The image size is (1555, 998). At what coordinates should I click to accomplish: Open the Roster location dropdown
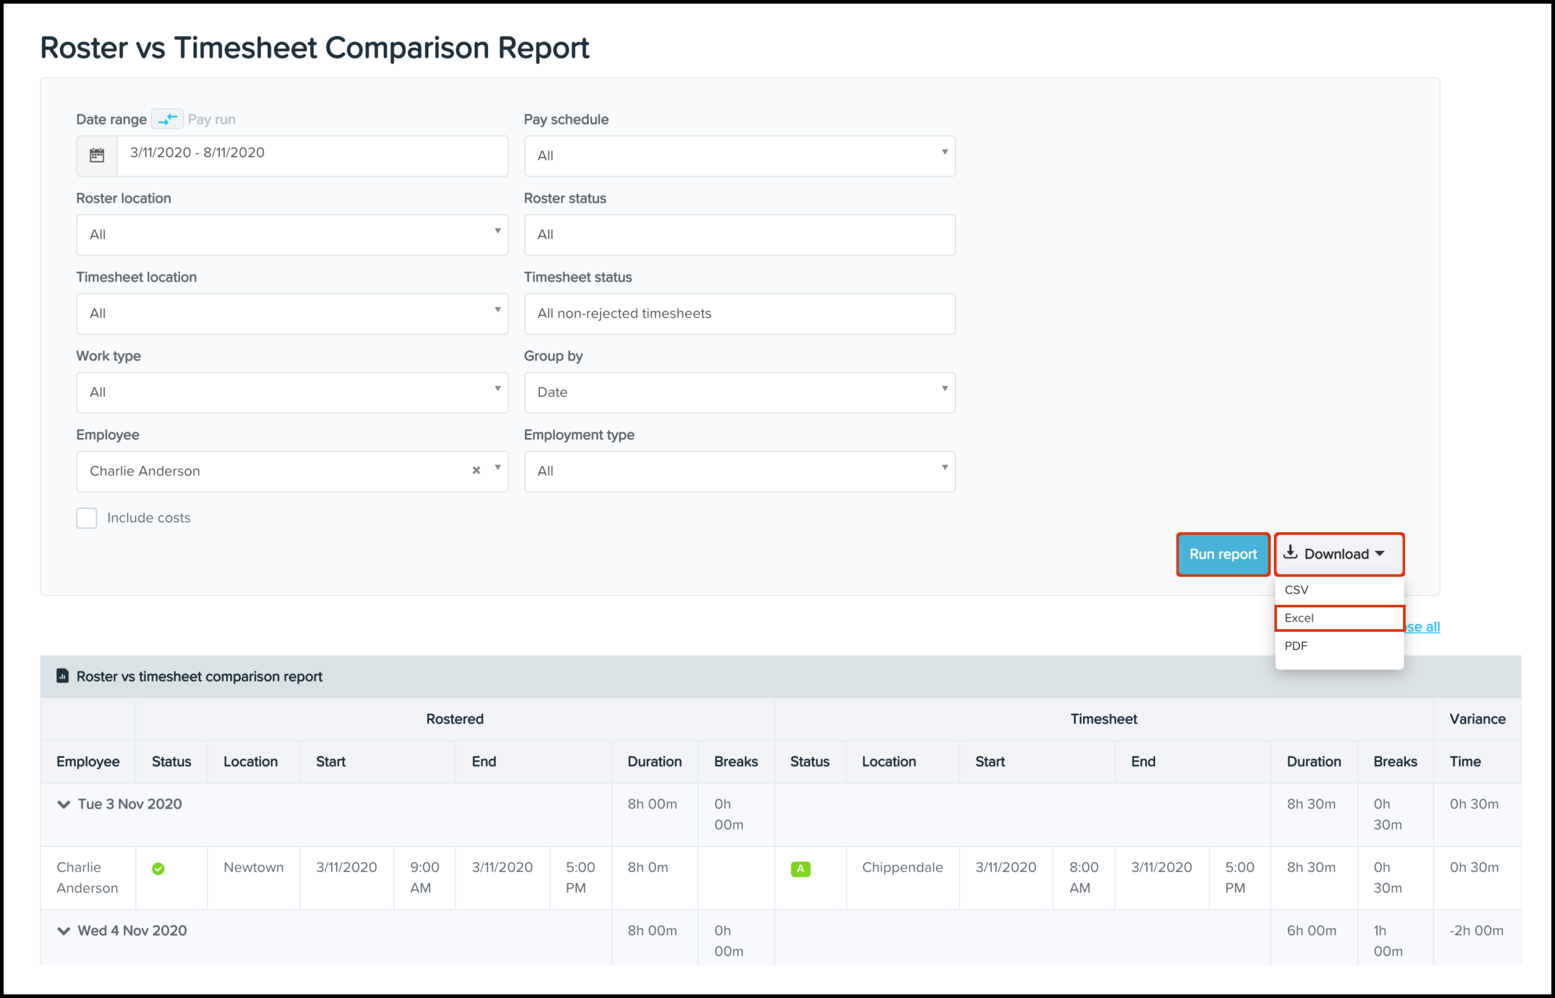point(292,234)
